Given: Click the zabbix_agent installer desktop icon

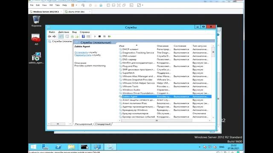Looking at the screenshot, I should point(36,58).
